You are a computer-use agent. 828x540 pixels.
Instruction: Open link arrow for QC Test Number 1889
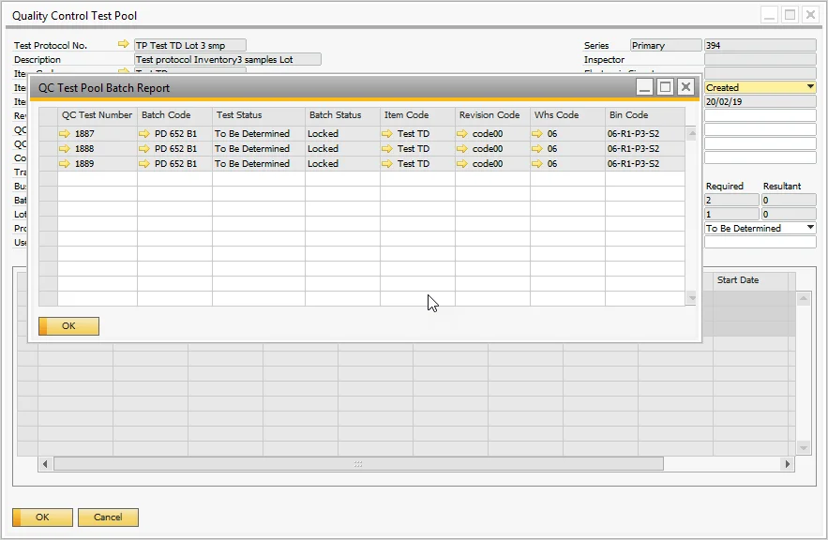[65, 164]
